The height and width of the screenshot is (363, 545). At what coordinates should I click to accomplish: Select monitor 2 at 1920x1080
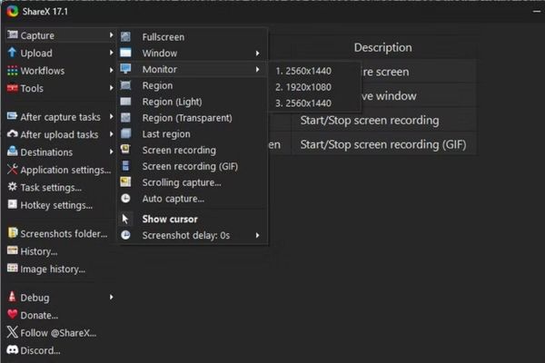[x=305, y=87]
